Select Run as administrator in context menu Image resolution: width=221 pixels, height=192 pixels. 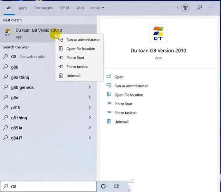[x=79, y=40]
